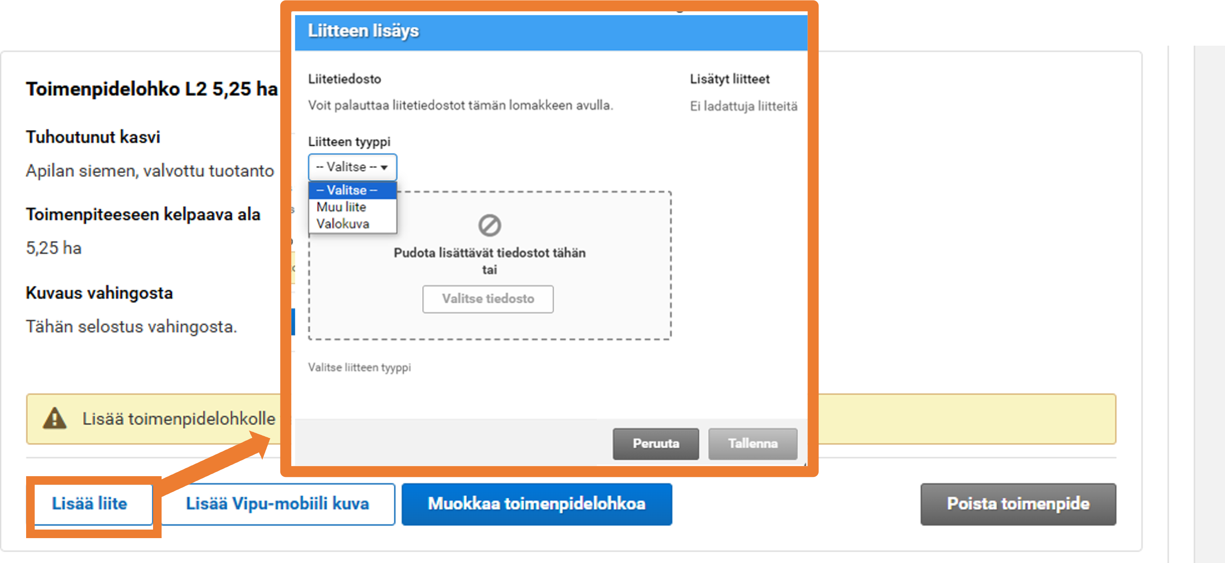Click the 'Lisää liite' button
Viewport: 1225px width, 563px height.
[90, 503]
